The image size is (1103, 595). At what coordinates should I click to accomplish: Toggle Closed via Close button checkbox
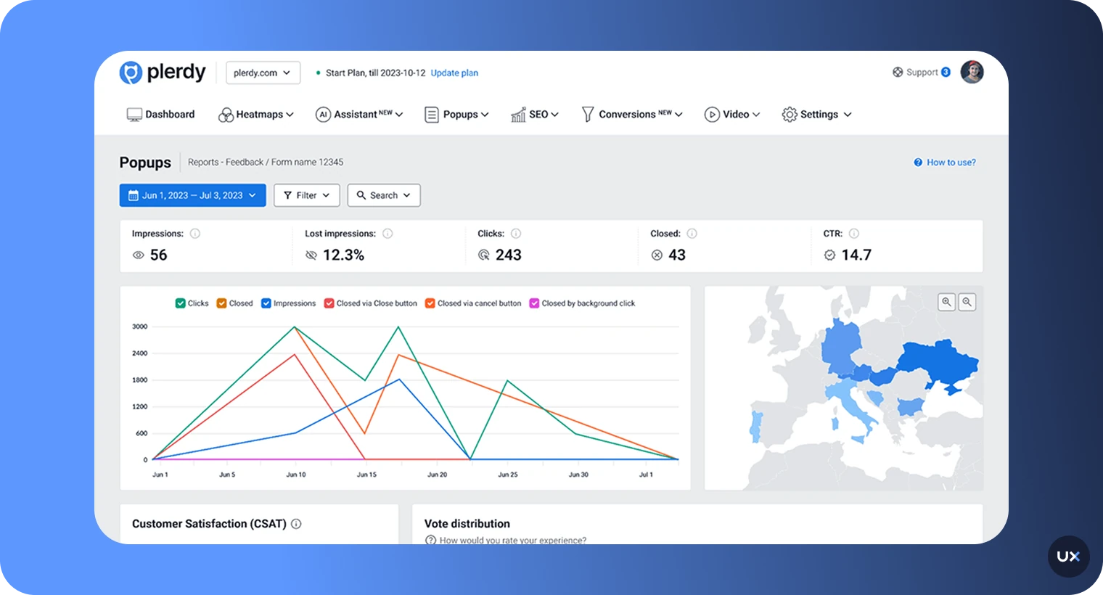tap(329, 303)
